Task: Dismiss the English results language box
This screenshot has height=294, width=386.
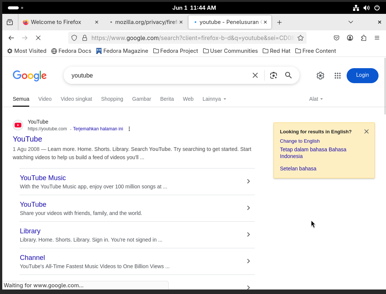Action: click(x=366, y=131)
